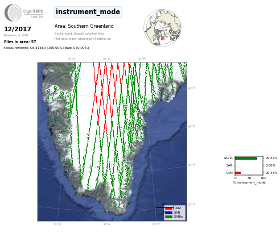
Task: Click the instrument_mode title box
Action: pos(88,12)
